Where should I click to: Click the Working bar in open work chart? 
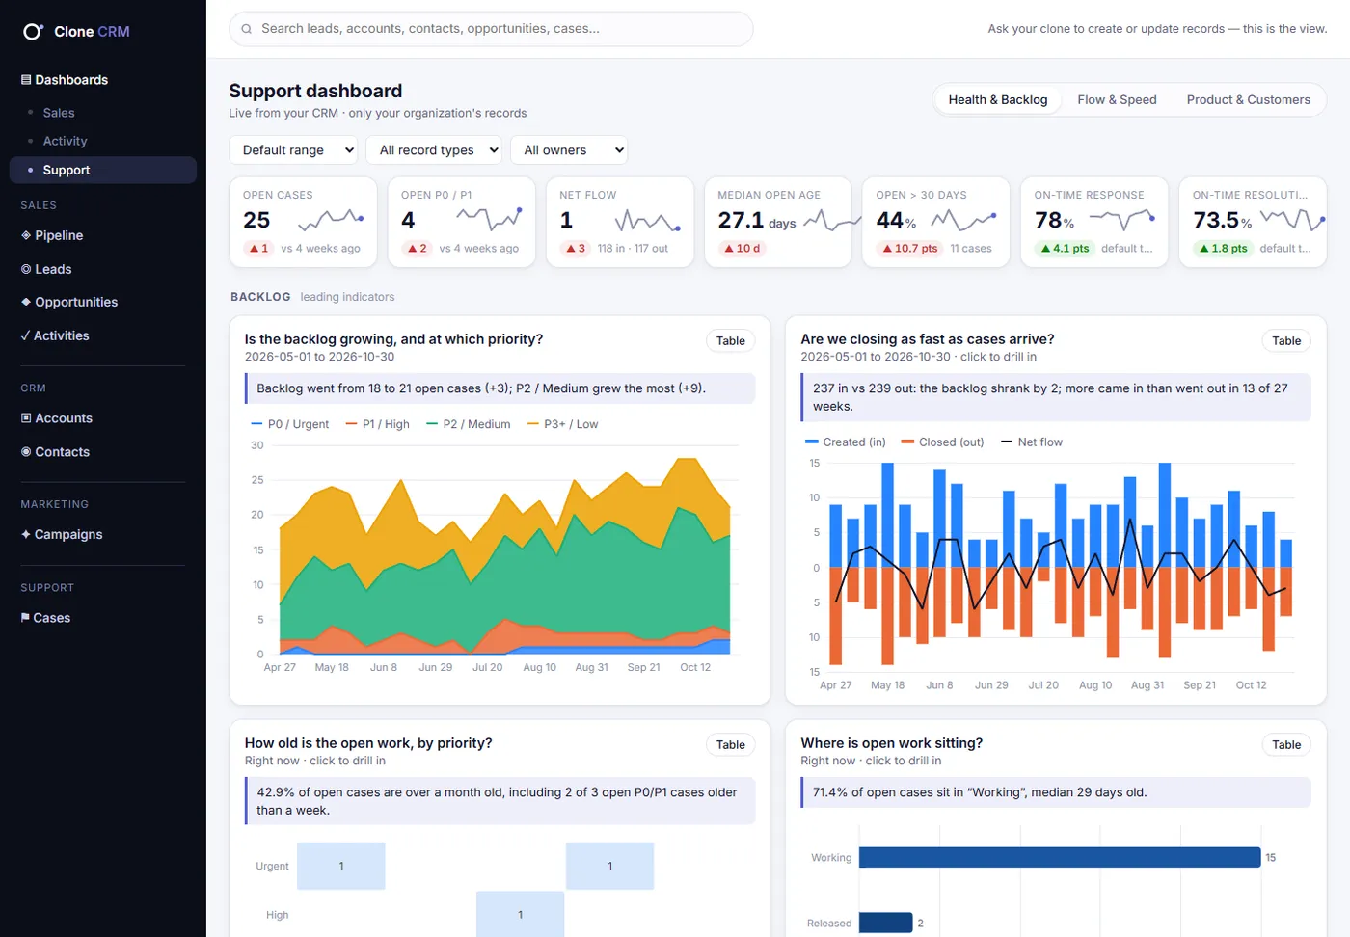[x=1060, y=857]
